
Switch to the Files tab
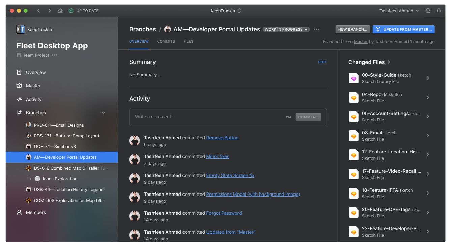point(188,42)
